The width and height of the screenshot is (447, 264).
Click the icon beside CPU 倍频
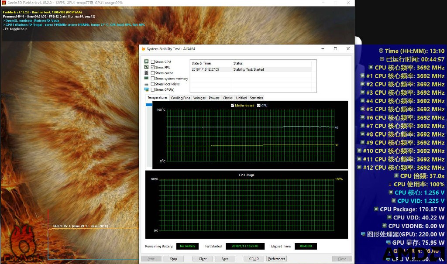[x=396, y=175]
